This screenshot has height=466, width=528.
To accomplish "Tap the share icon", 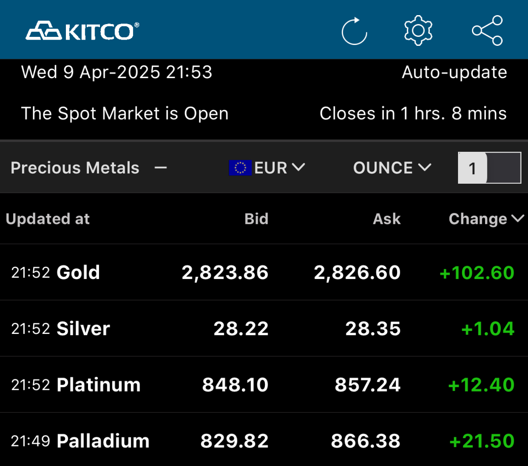I will pyautogui.click(x=487, y=31).
